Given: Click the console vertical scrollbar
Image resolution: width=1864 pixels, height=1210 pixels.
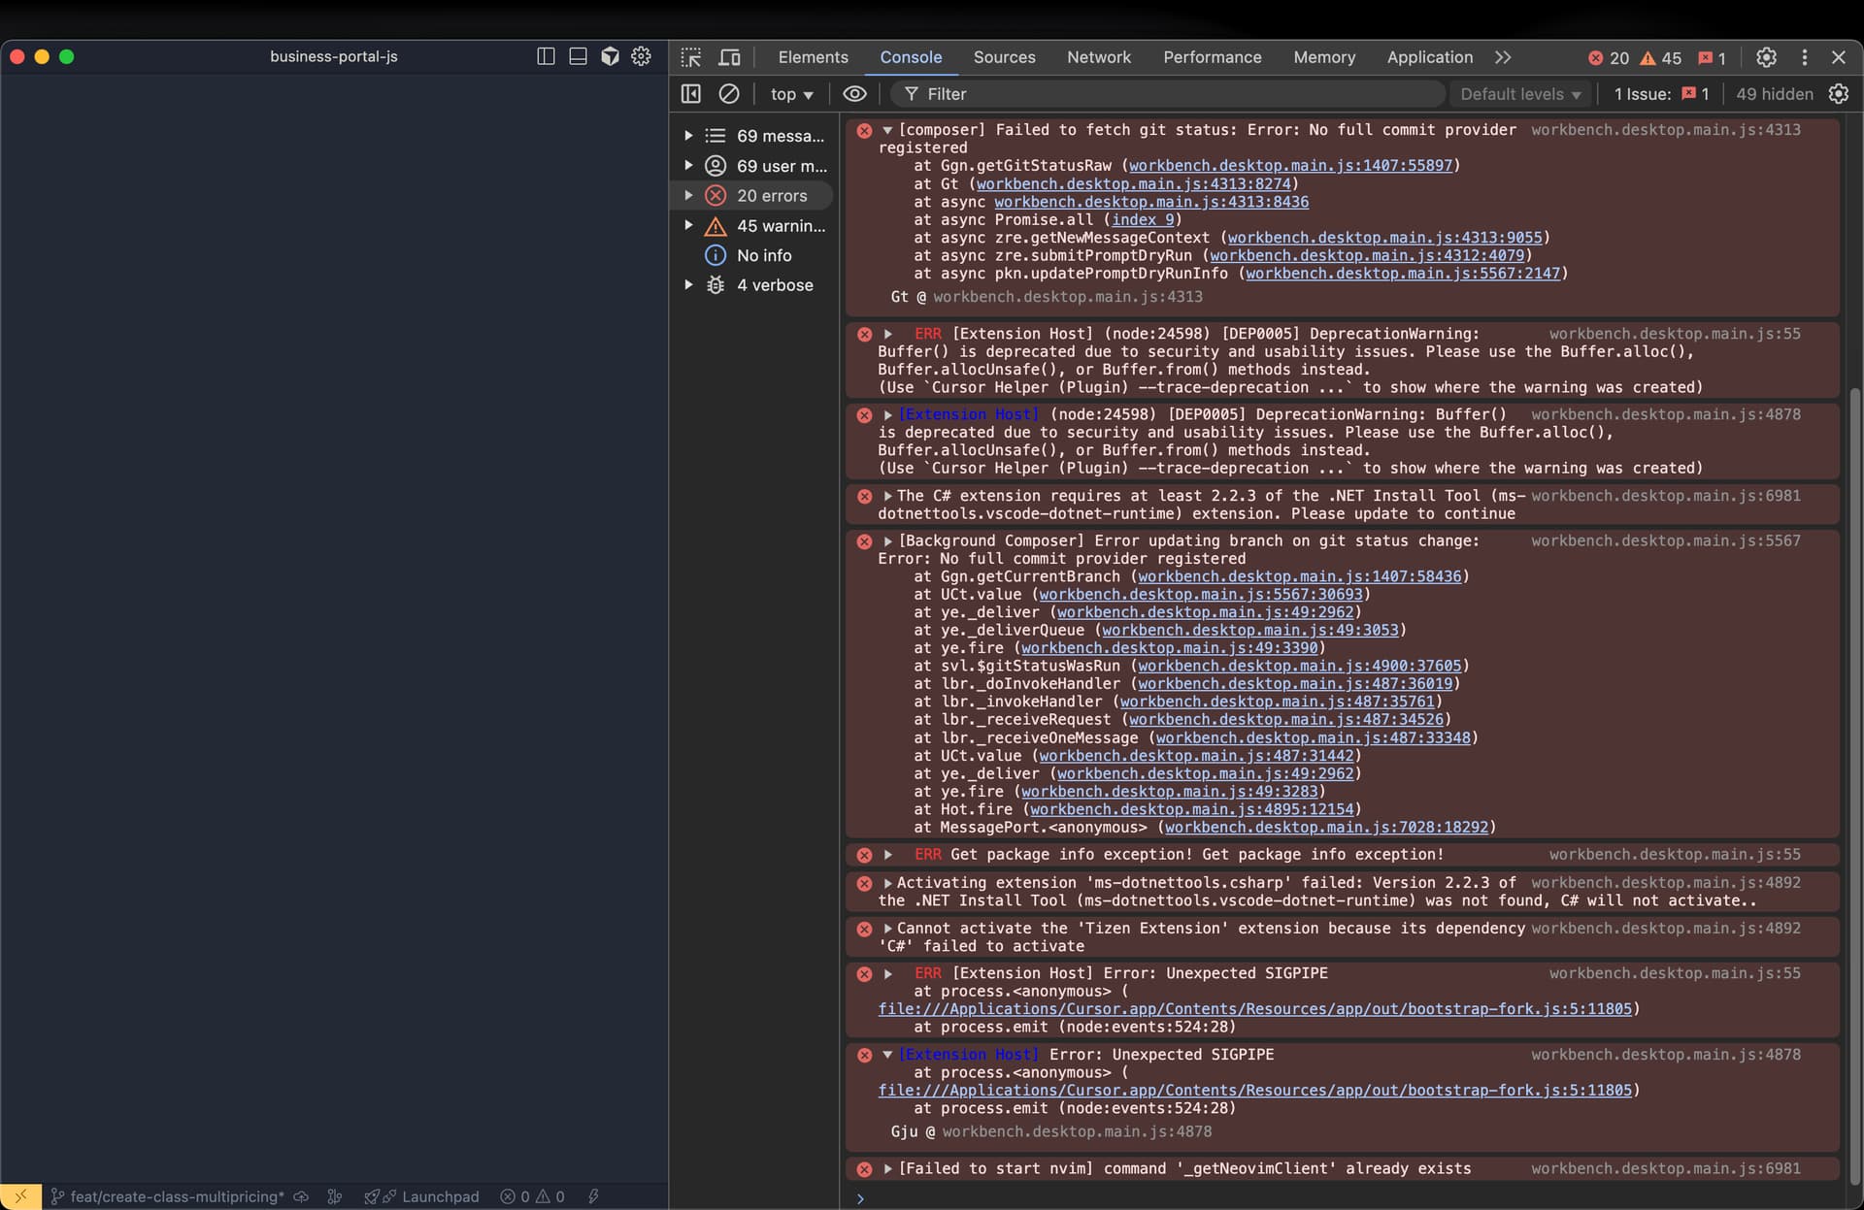Looking at the screenshot, I should [x=1855, y=776].
